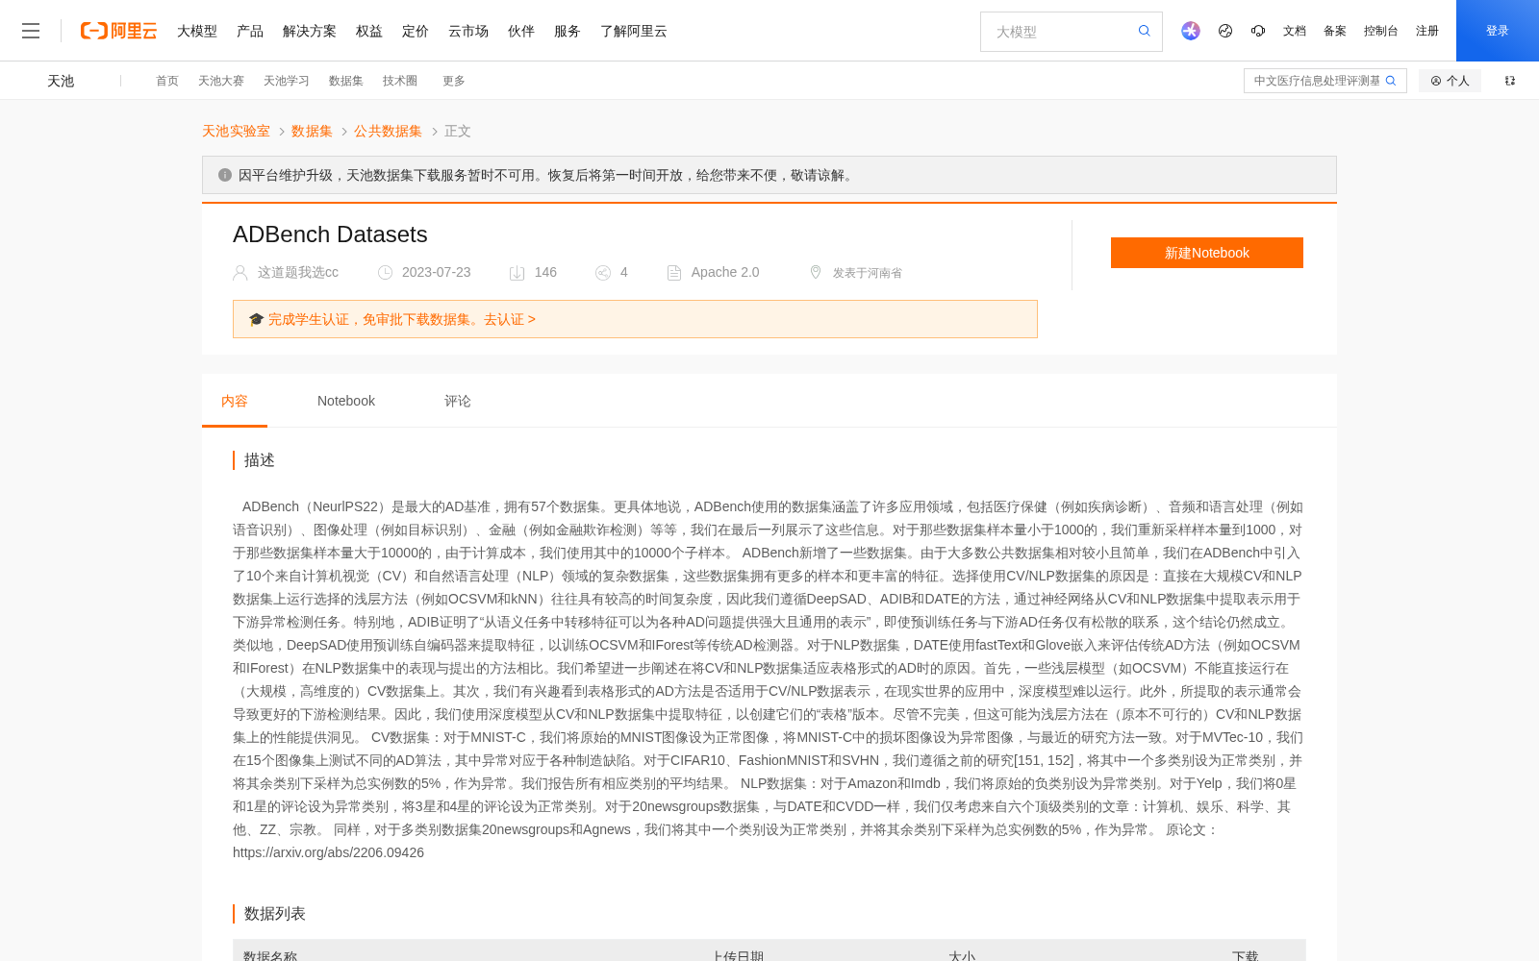Click the share icon beside 4
The height and width of the screenshot is (961, 1539).
pyautogui.click(x=603, y=273)
